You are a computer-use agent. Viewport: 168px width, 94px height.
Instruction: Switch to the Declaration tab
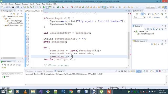(x=48, y=71)
